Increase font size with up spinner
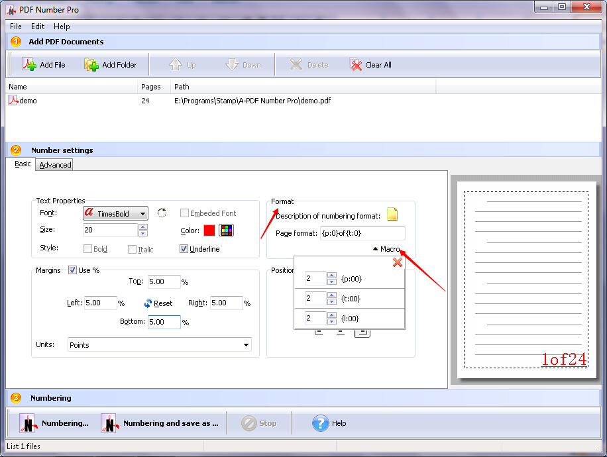The image size is (607, 457). point(143,227)
